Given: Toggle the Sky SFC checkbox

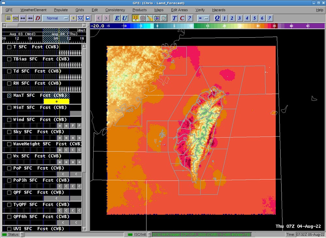Looking at the screenshot, I should (x=9, y=132).
